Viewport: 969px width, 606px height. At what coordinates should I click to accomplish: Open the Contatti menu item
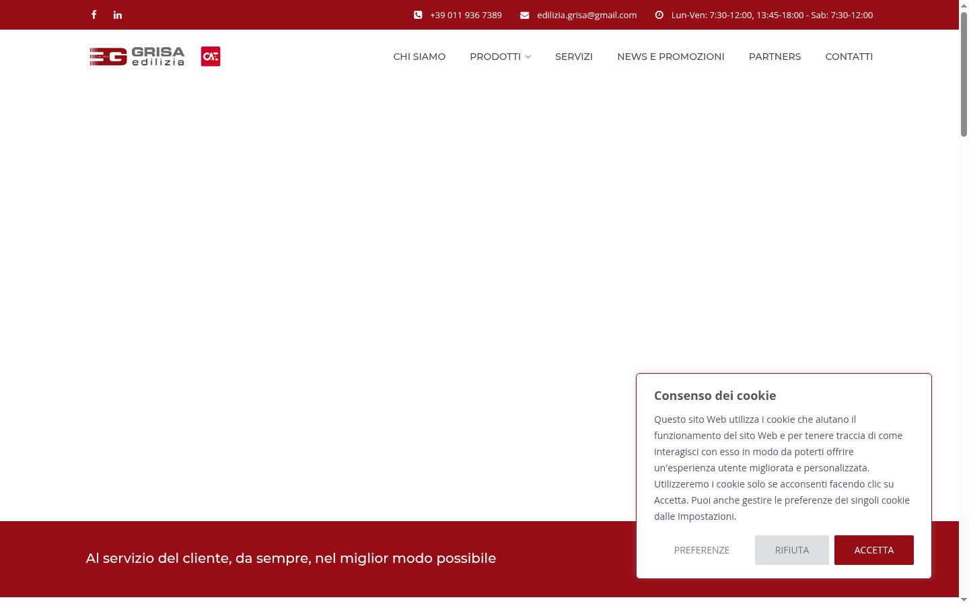[849, 57]
